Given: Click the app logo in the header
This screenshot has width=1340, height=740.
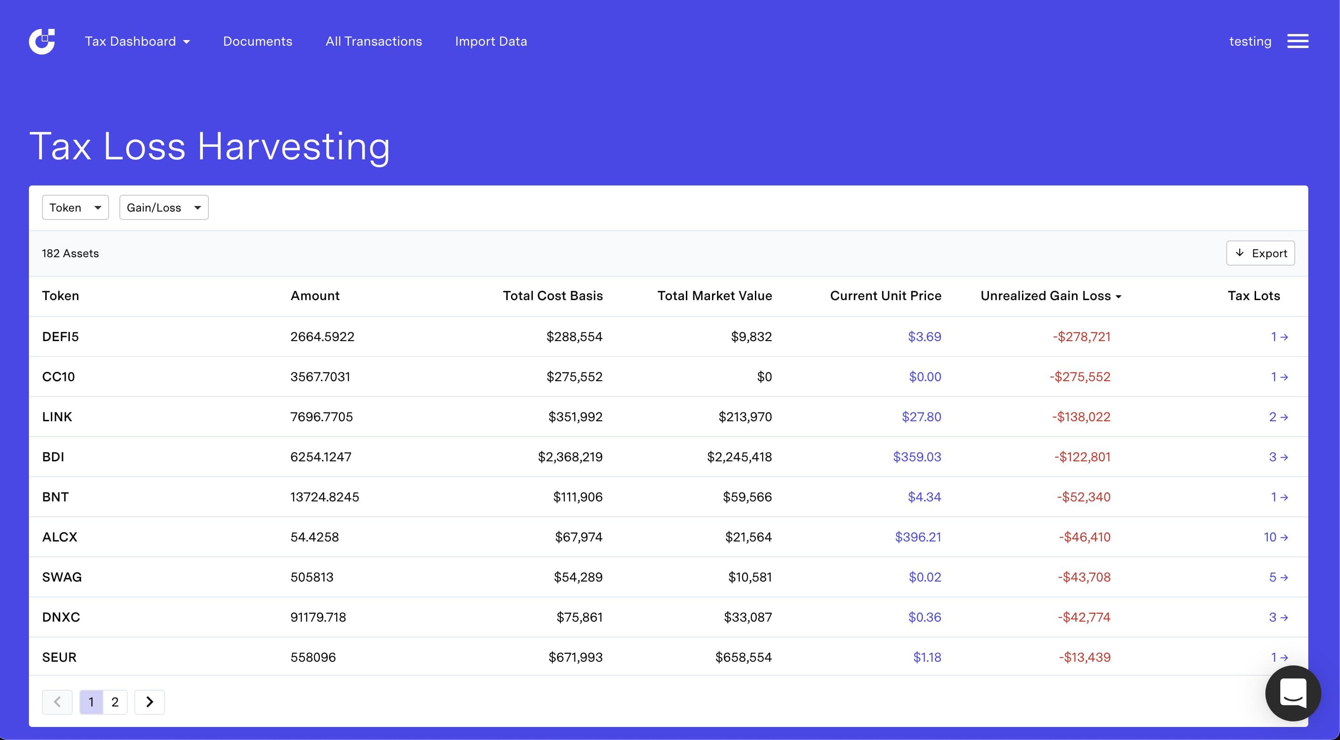Looking at the screenshot, I should [x=41, y=41].
